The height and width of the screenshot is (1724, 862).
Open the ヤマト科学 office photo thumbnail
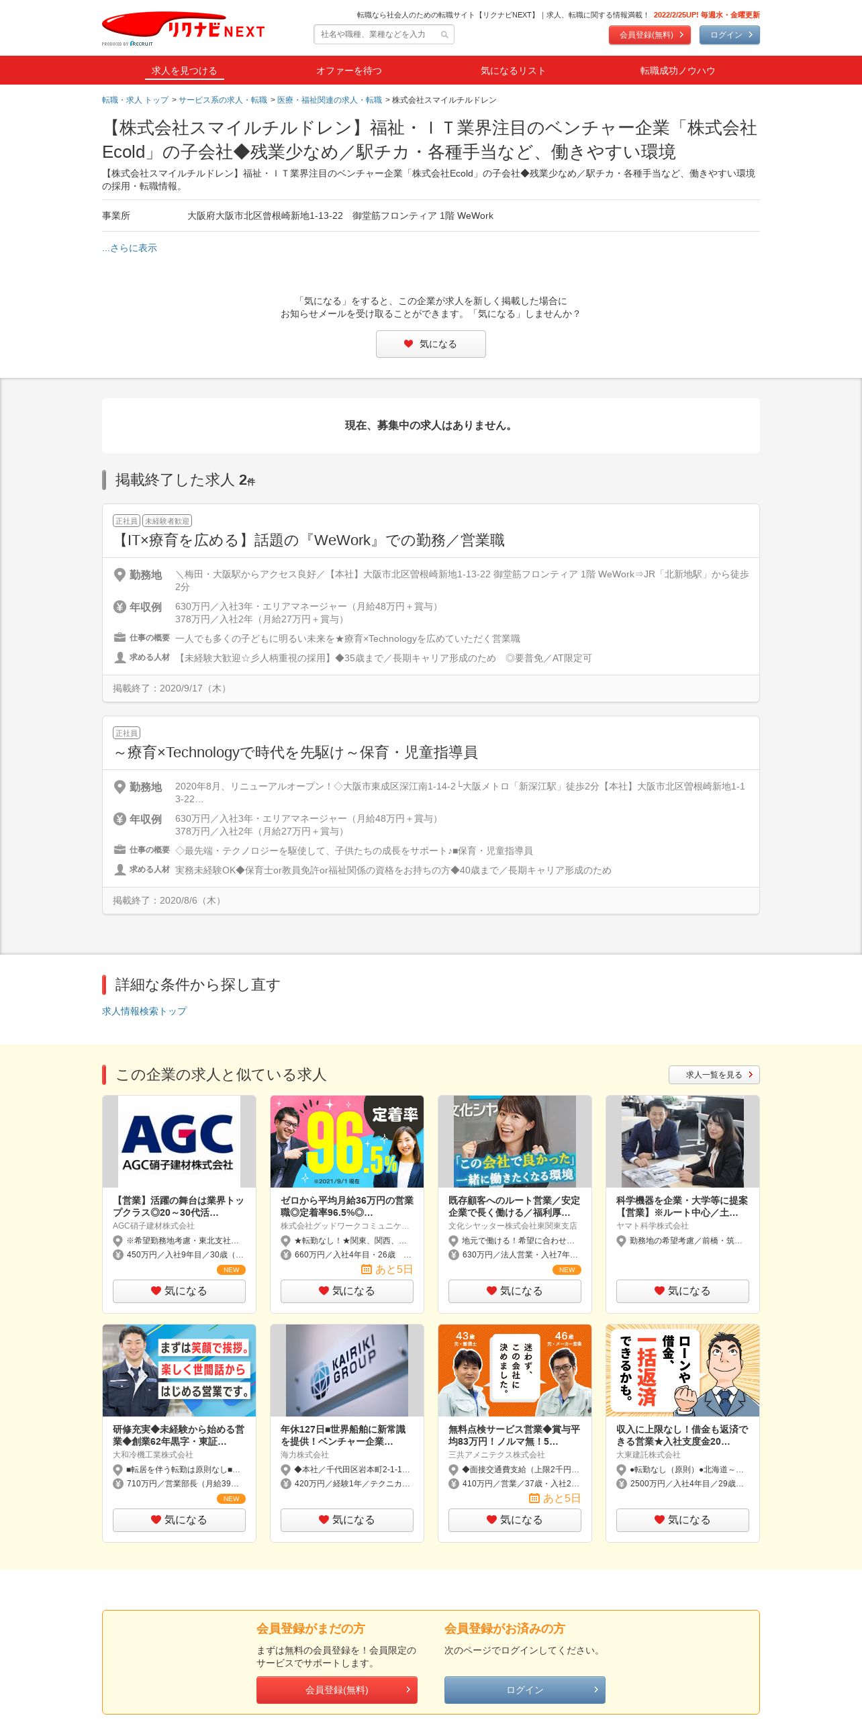coord(683,1141)
